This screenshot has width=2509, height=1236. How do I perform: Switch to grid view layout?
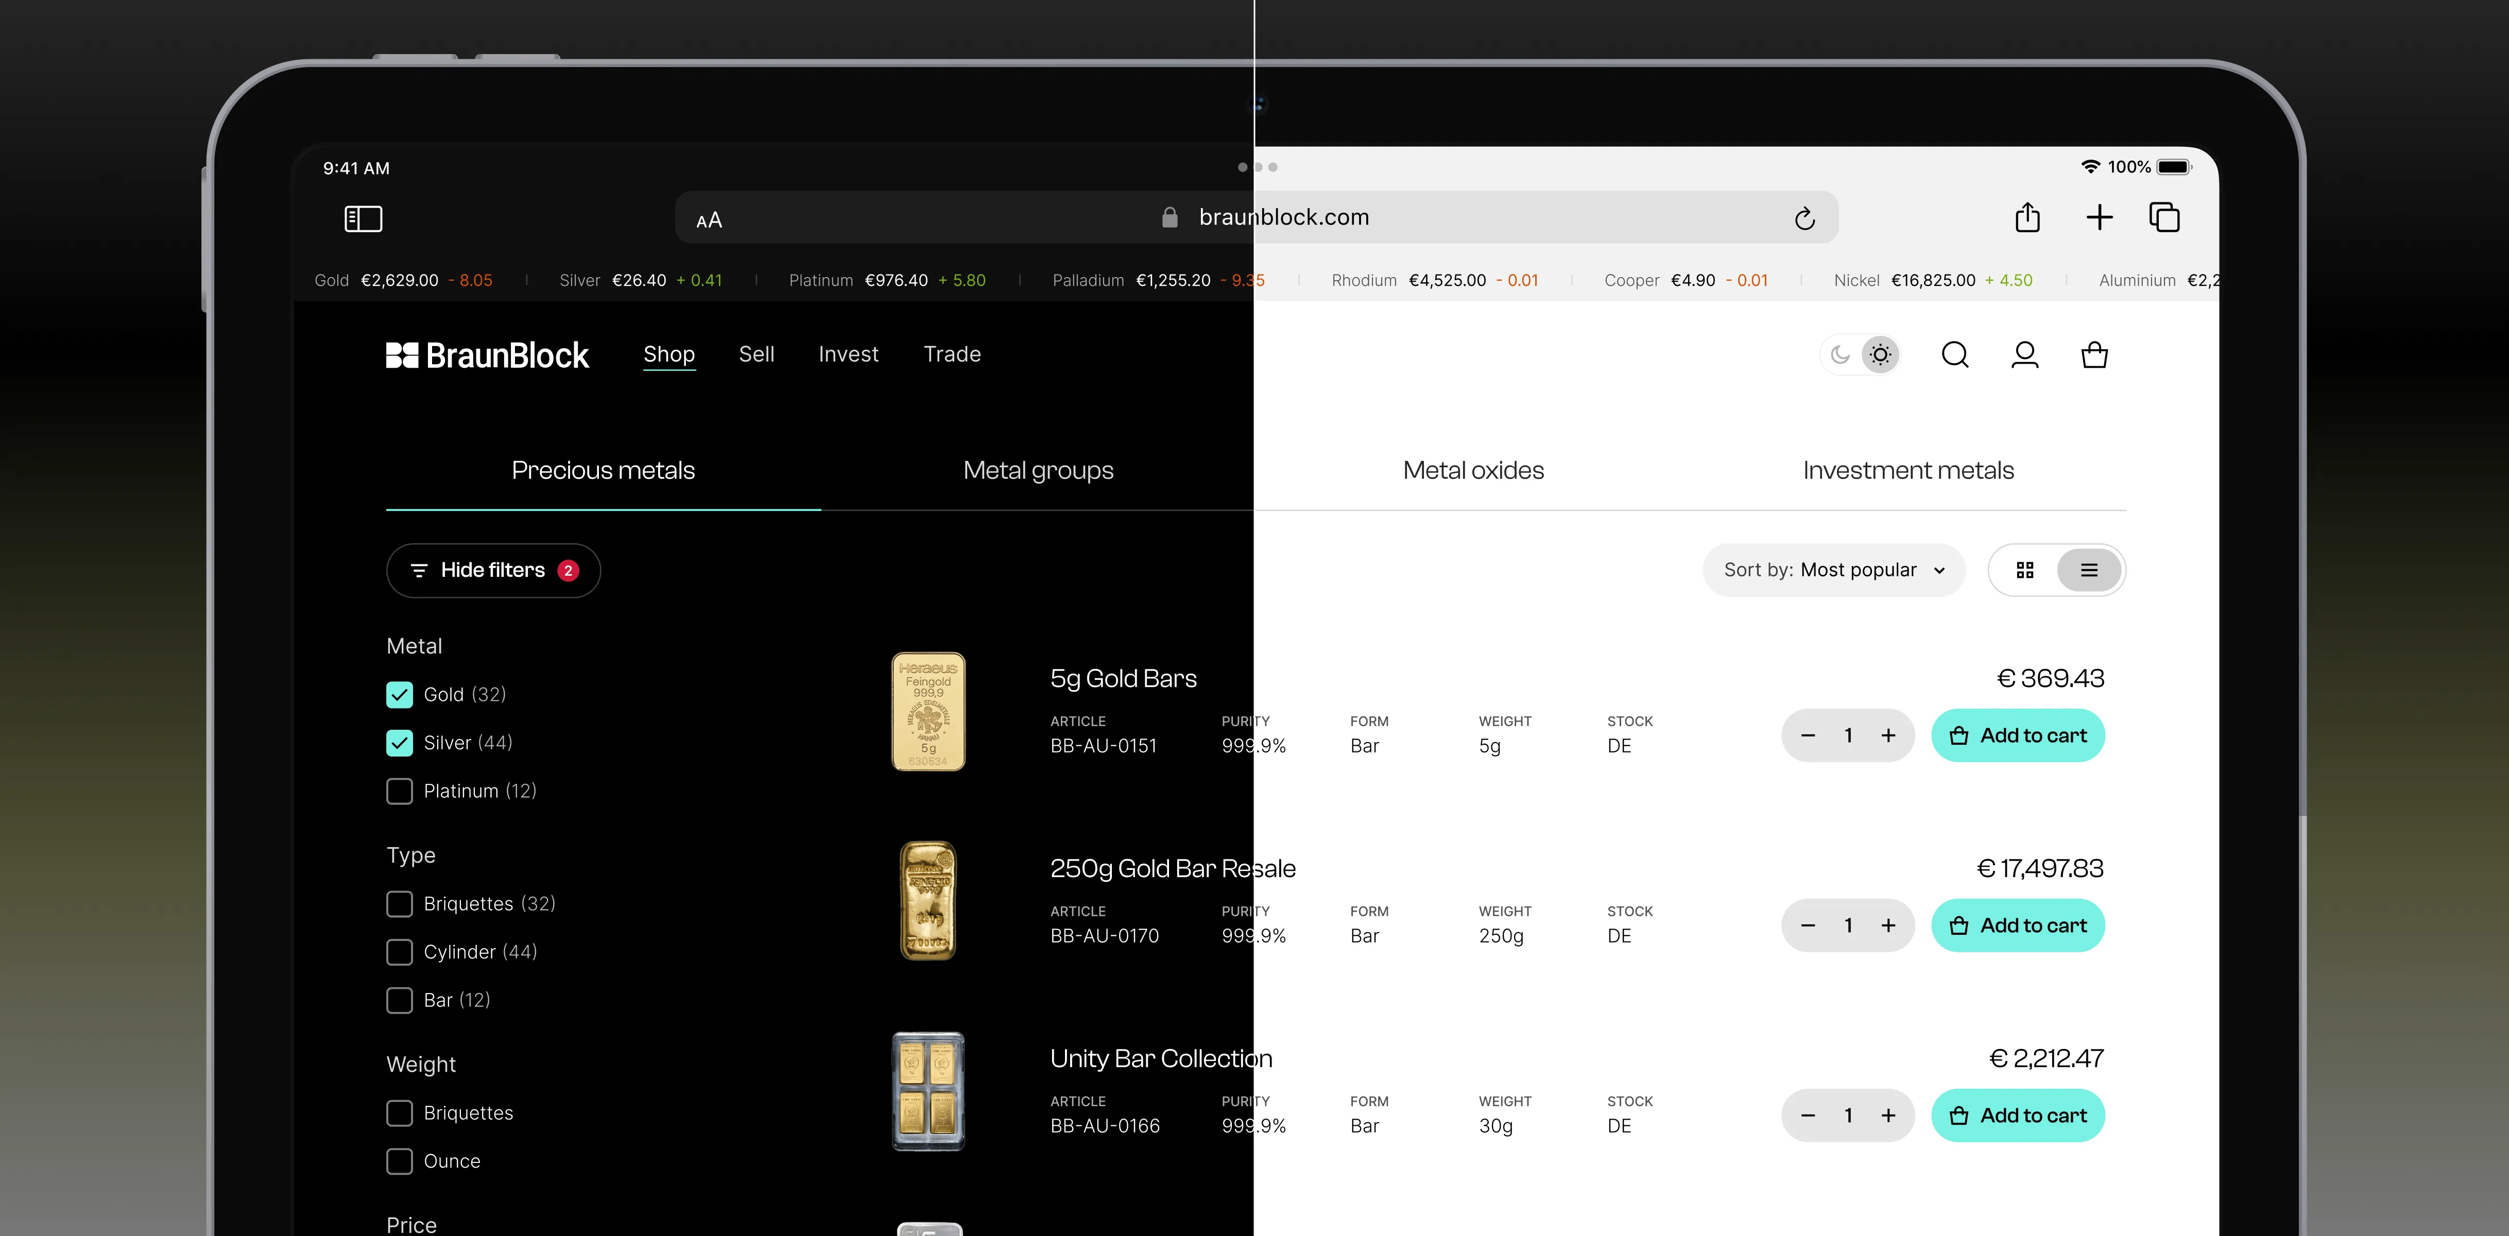coord(2025,570)
